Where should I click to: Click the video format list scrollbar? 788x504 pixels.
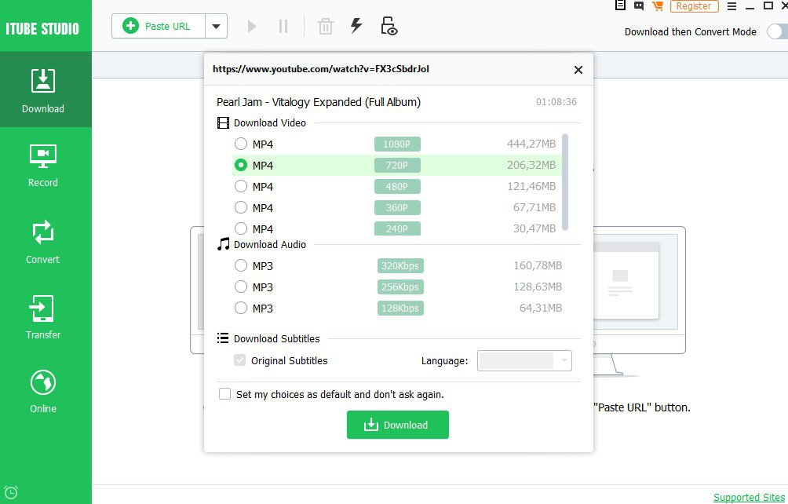tap(565, 182)
